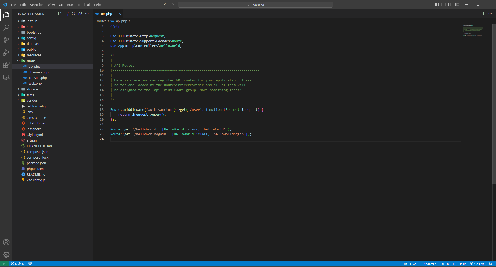Refresh the Explorer file tree
Viewport: 496px width, 267px height.
pos(73,14)
